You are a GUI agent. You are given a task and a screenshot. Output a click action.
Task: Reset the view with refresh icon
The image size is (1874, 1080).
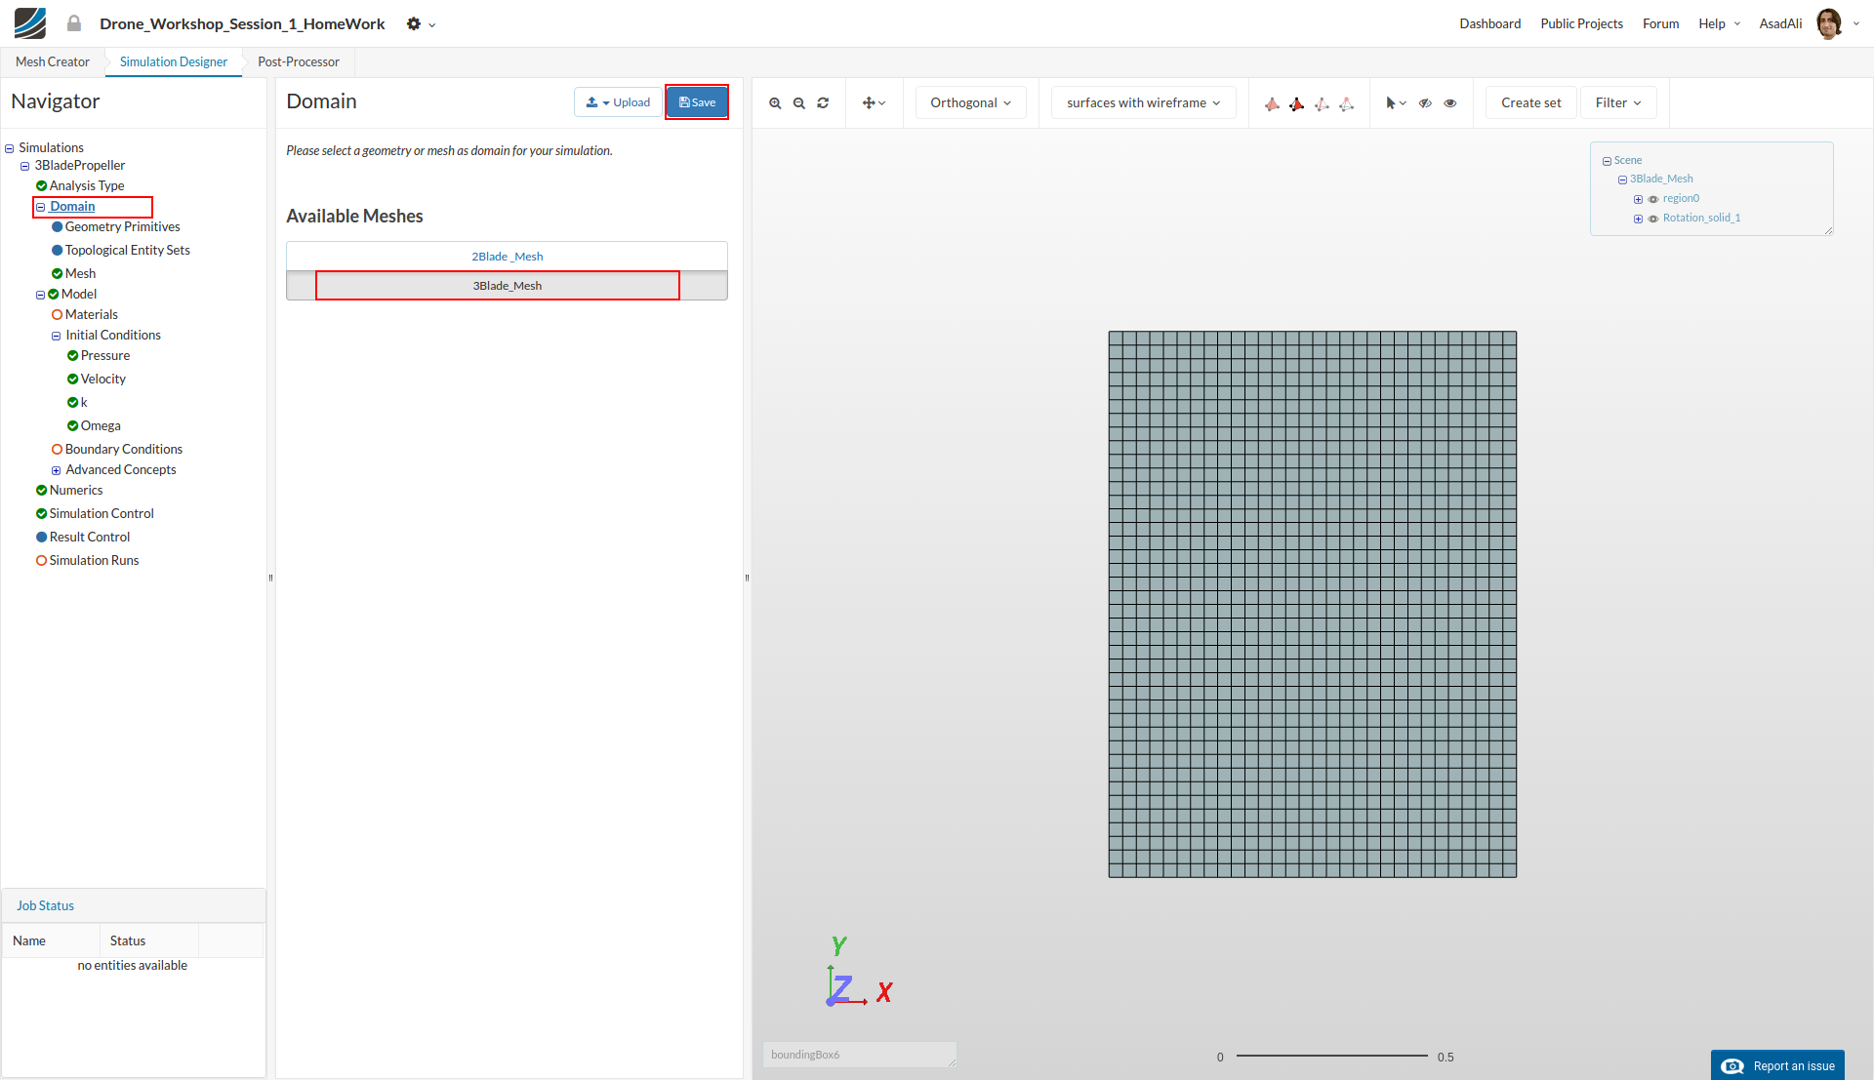coord(823,103)
